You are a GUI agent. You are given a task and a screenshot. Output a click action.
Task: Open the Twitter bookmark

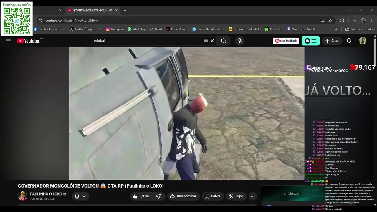86,29
